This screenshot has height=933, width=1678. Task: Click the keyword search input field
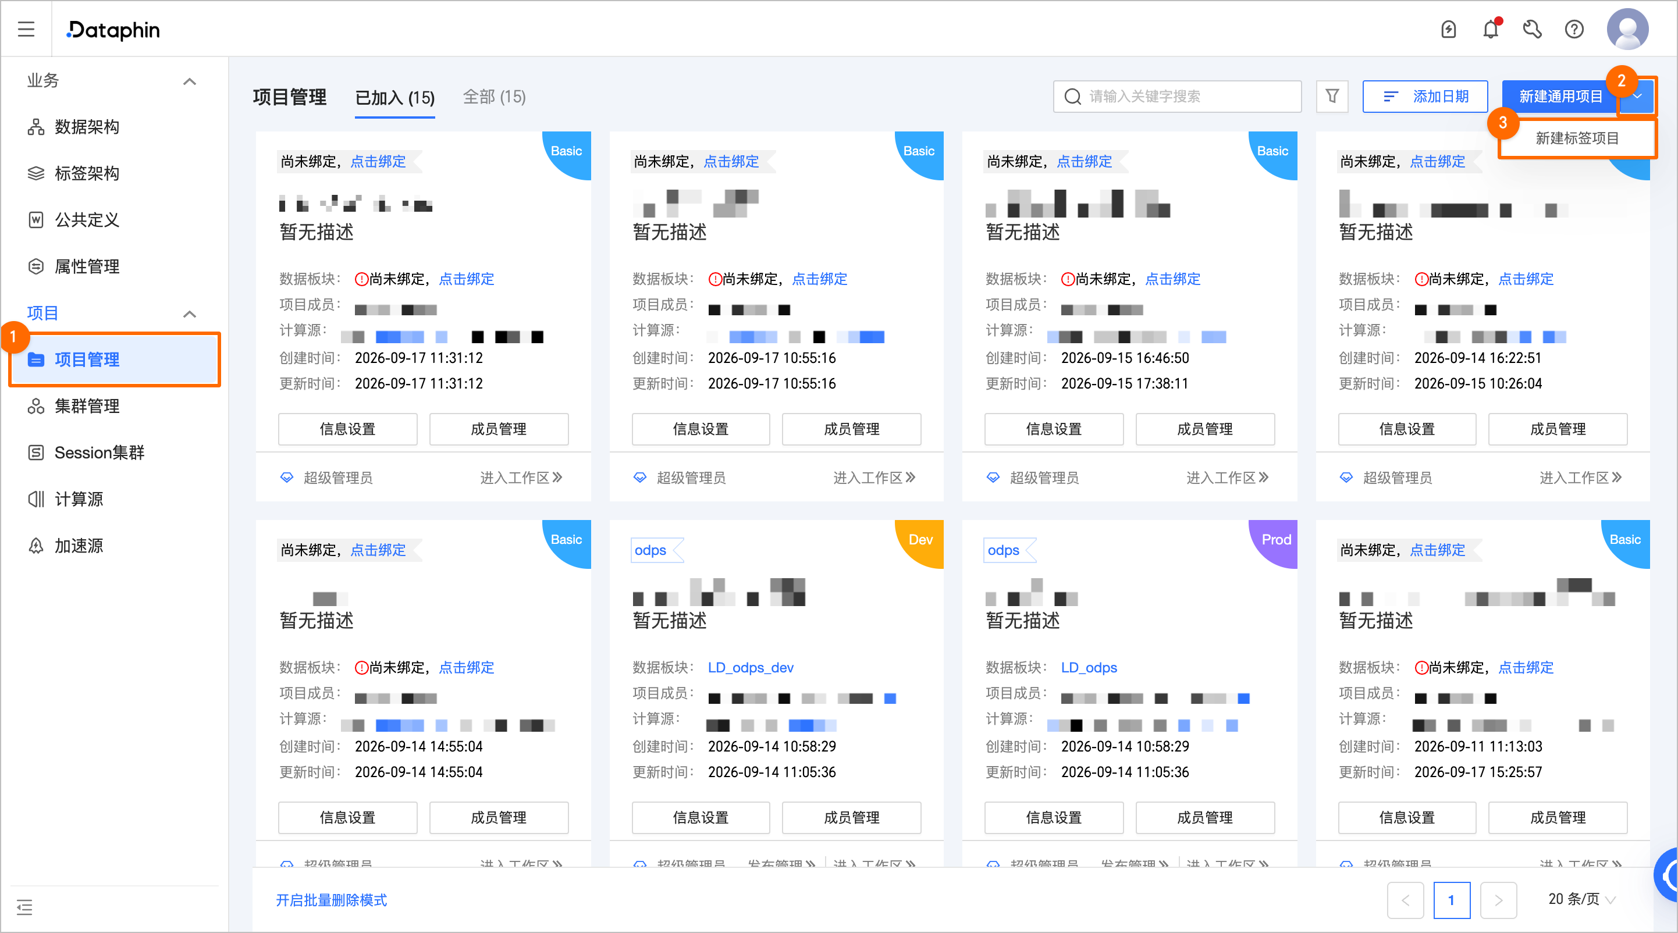1176,97
